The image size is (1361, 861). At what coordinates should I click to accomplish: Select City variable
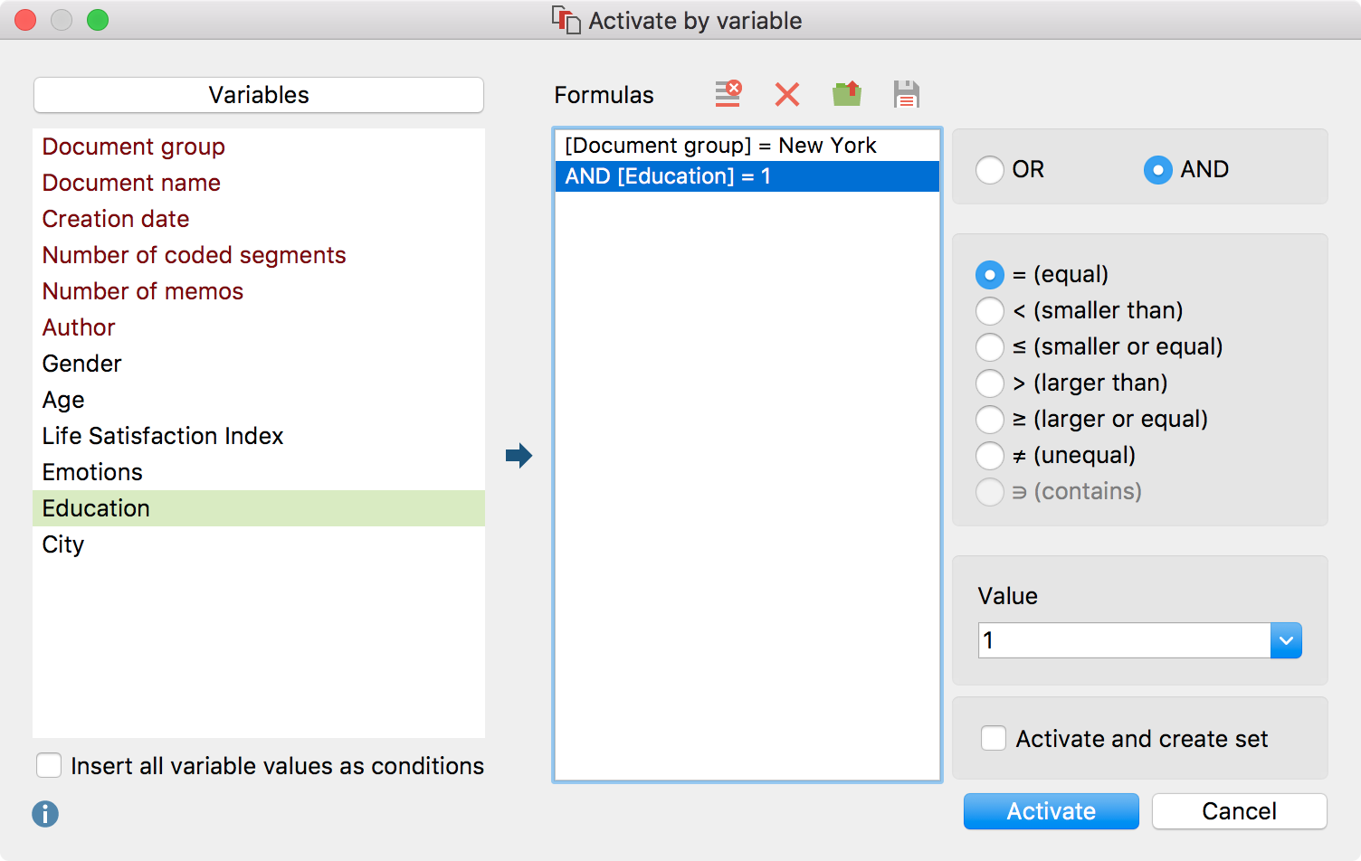(259, 544)
